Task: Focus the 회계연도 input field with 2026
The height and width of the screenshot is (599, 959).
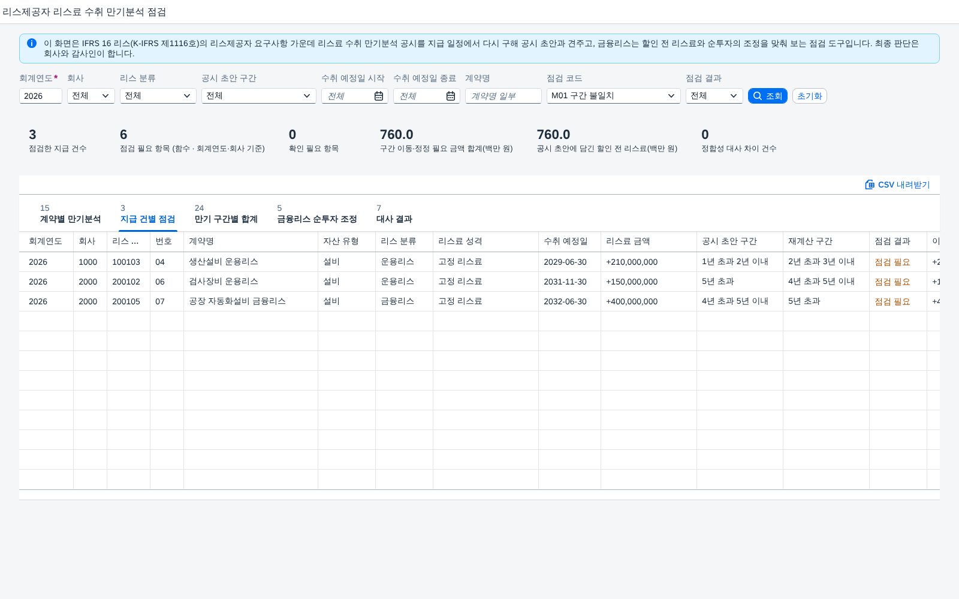Action: (41, 96)
